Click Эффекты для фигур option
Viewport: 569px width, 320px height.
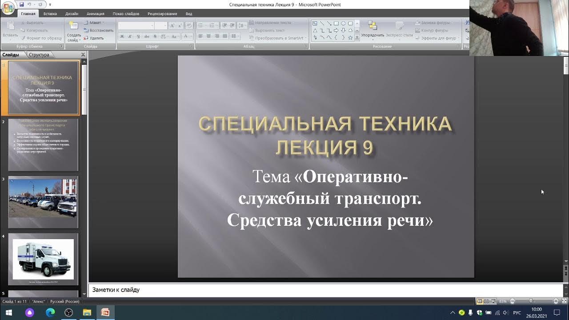click(x=437, y=38)
